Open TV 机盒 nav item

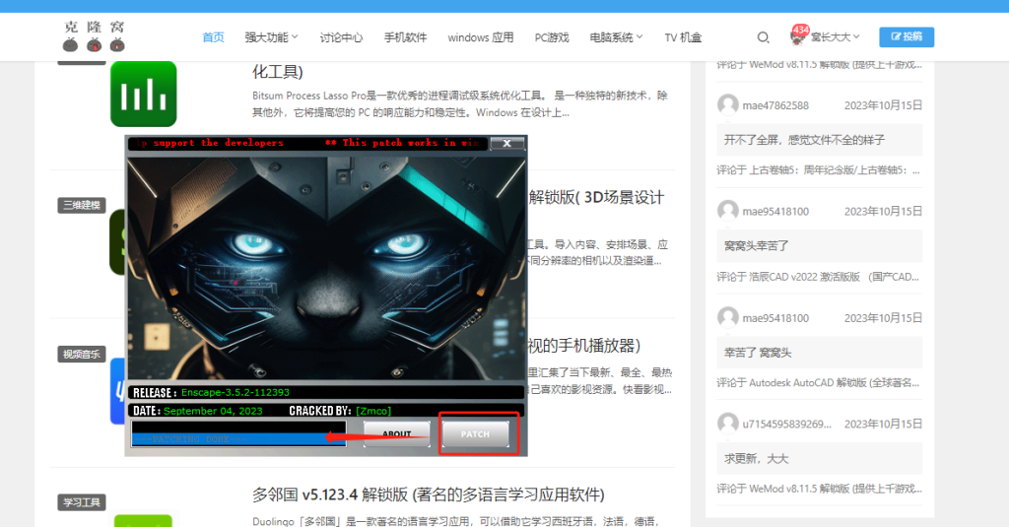683,37
